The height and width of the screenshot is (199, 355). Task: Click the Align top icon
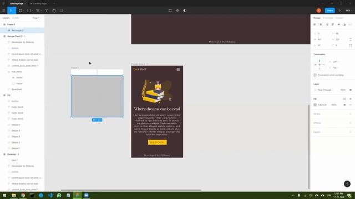pyautogui.click(x=333, y=24)
